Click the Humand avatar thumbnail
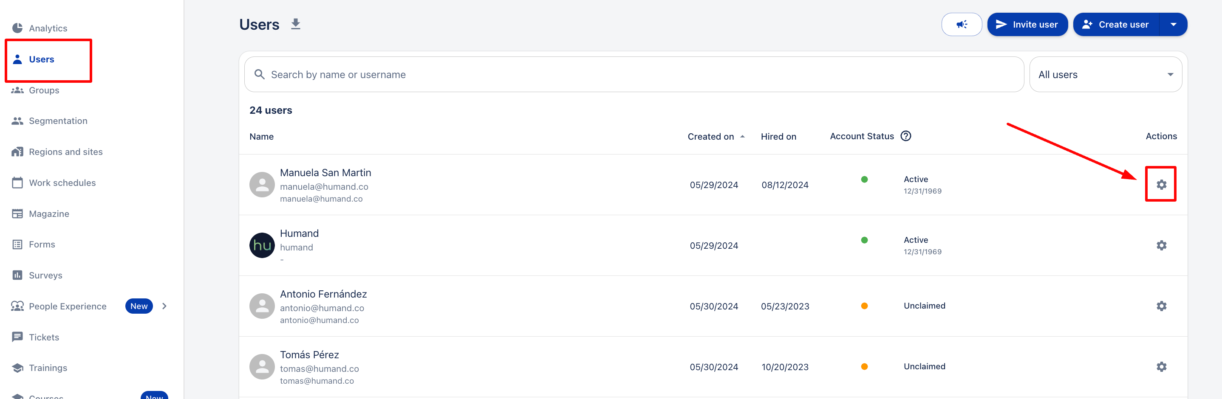 click(262, 245)
